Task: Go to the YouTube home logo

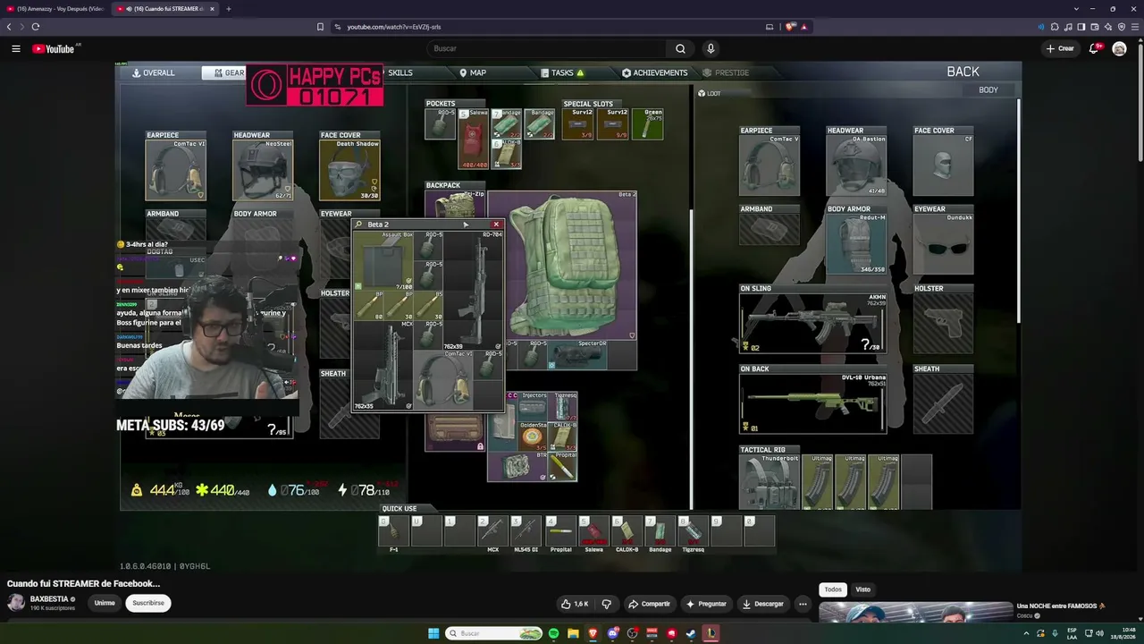Action: pyautogui.click(x=54, y=48)
